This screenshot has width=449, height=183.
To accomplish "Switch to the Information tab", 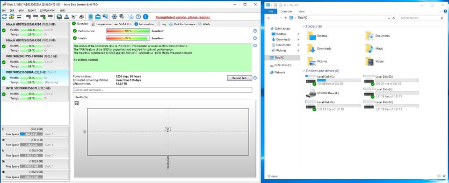I will 145,24.
